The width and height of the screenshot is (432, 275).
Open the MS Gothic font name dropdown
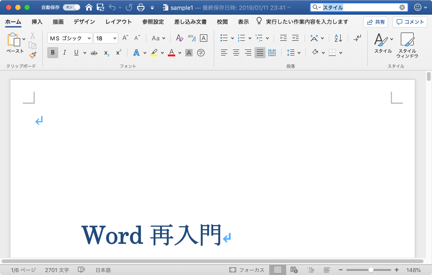click(x=89, y=38)
